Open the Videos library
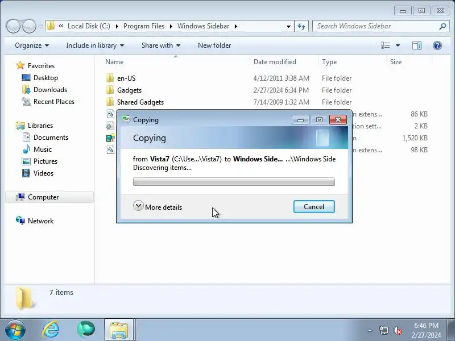The image size is (455, 341). 43,173
